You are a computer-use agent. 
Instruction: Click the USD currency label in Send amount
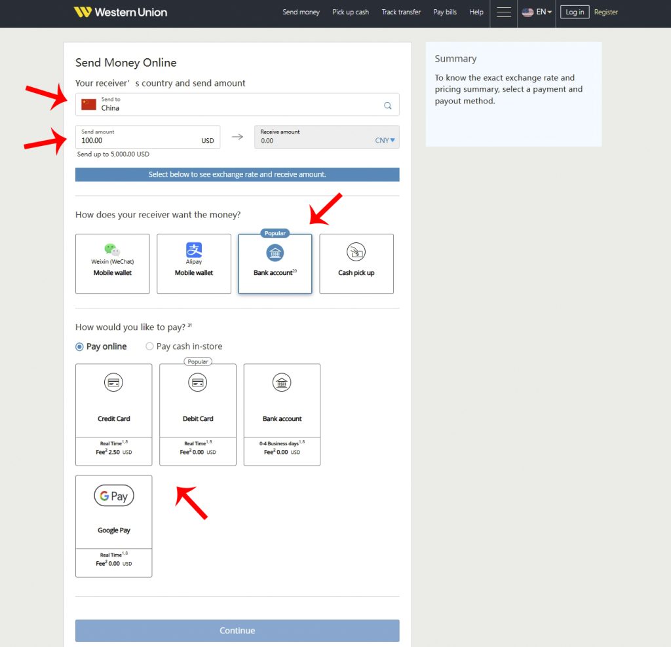tap(208, 141)
